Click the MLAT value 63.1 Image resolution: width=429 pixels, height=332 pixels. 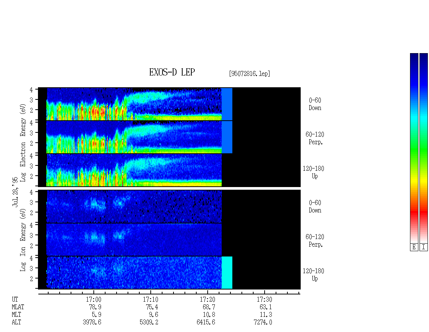(266, 307)
